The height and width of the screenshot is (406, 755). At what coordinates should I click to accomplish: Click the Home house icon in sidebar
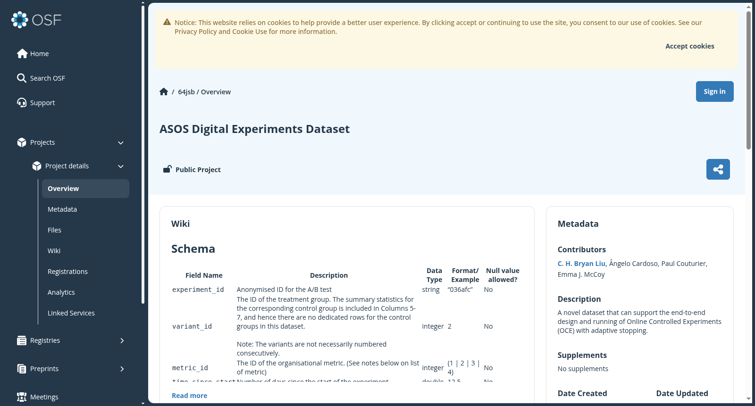click(x=22, y=54)
